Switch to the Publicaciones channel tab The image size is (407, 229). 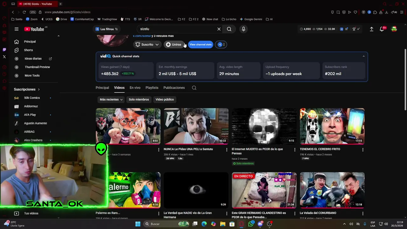(174, 88)
